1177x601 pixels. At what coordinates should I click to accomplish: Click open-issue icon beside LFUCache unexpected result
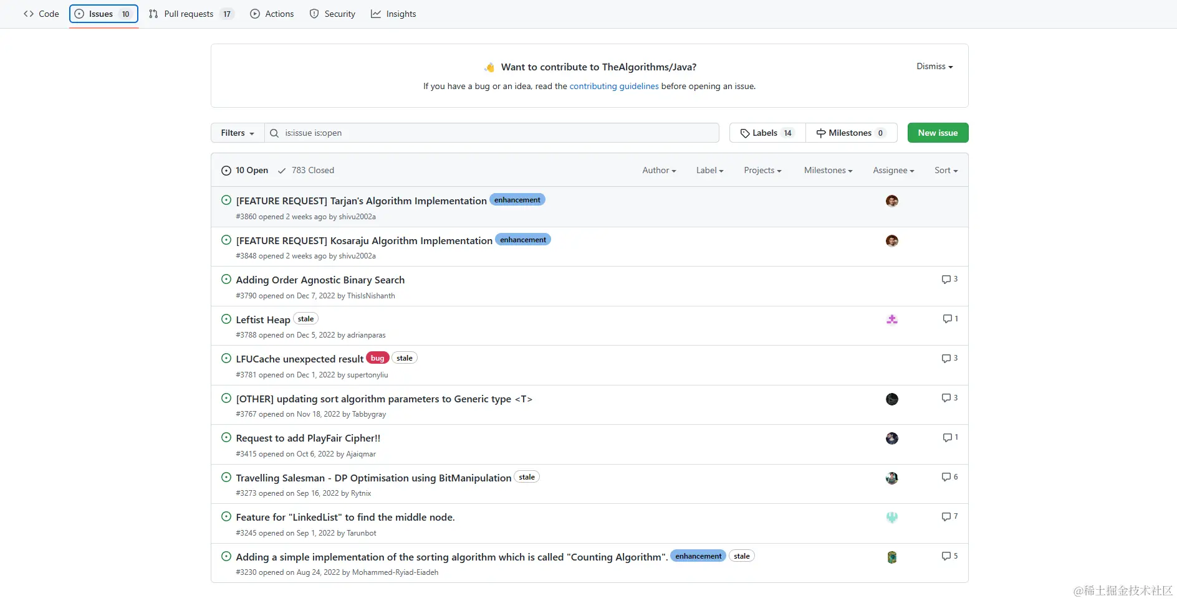coord(226,359)
